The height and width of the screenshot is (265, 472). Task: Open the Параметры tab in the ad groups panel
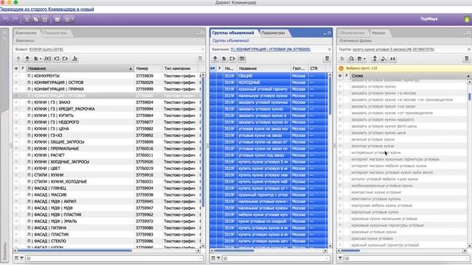coord(273,32)
